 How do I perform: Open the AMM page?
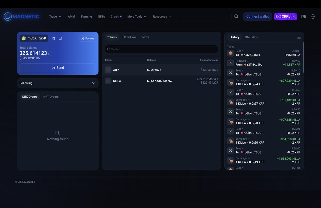[x=71, y=17]
